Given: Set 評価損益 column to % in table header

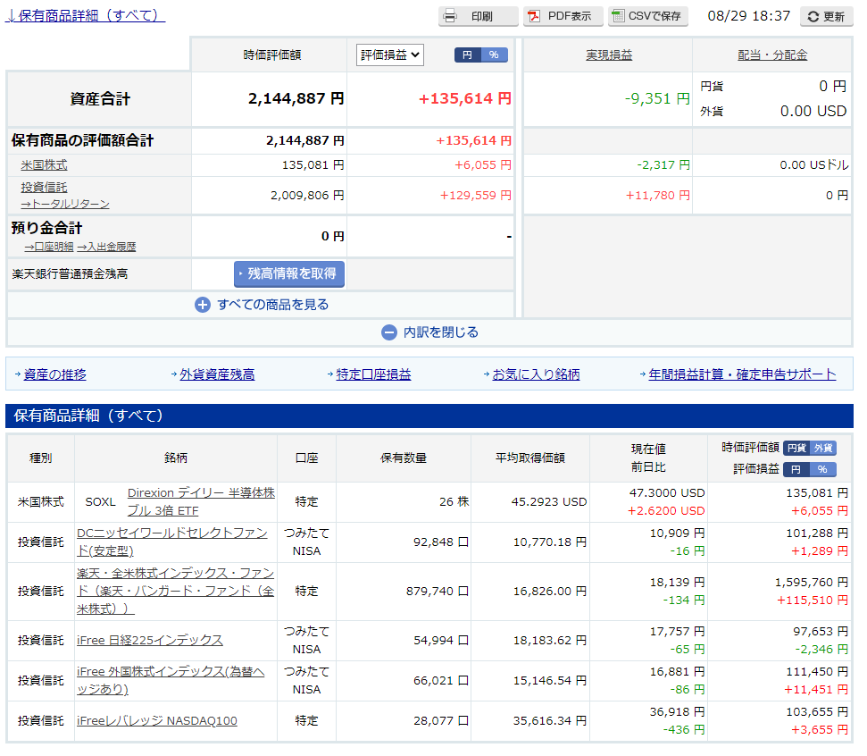Looking at the screenshot, I should [822, 469].
